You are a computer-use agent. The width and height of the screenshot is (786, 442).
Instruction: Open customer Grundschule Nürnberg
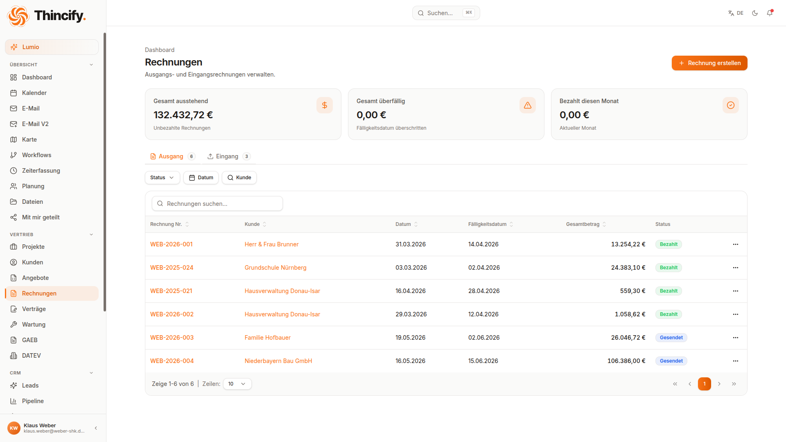pos(276,268)
